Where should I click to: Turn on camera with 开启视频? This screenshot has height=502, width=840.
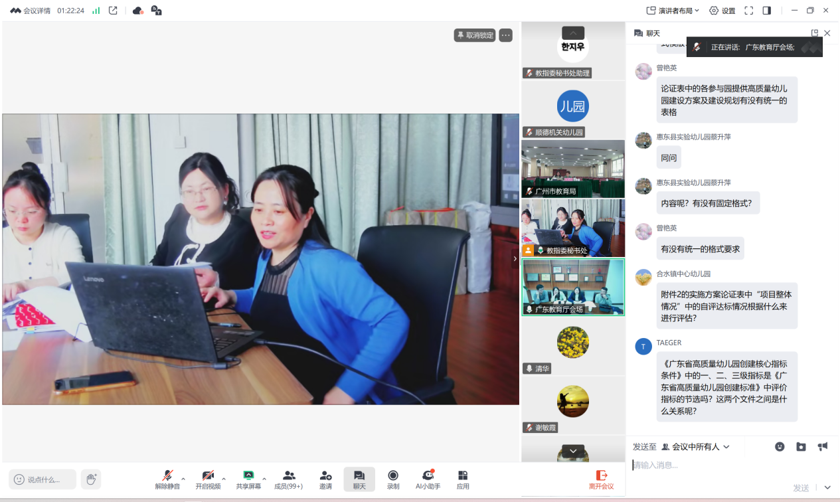pyautogui.click(x=208, y=479)
